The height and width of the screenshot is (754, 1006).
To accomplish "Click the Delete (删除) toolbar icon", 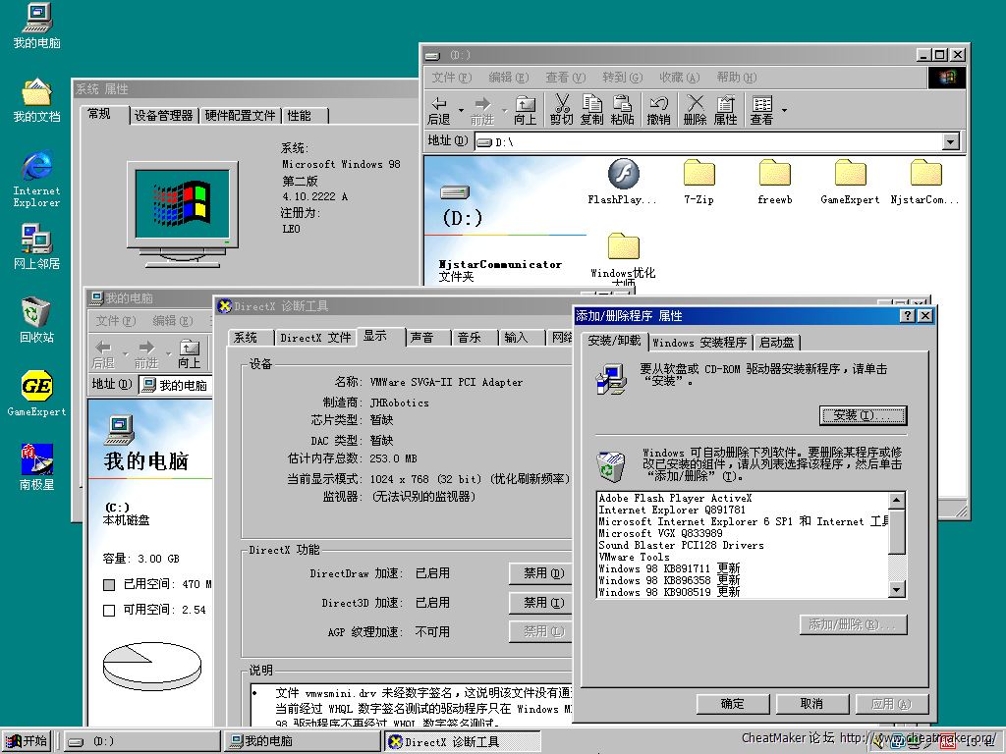I will click(x=695, y=109).
